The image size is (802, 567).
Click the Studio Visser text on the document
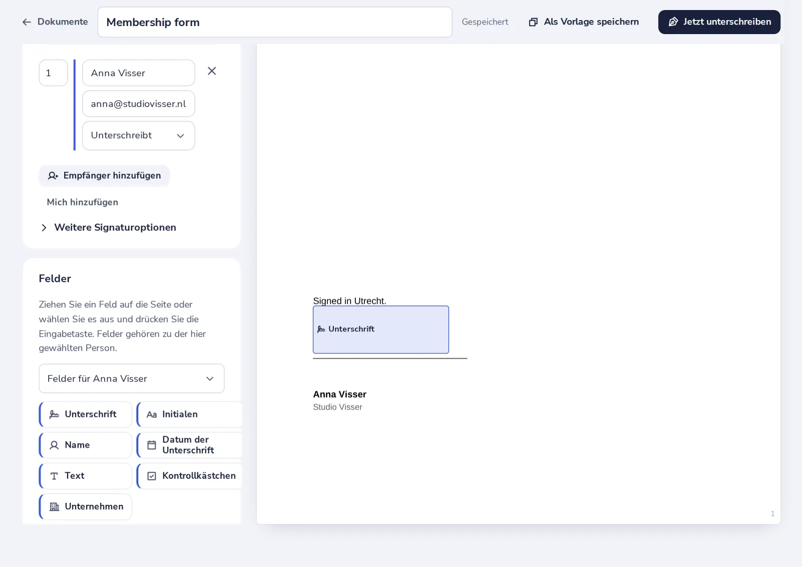coord(337,407)
